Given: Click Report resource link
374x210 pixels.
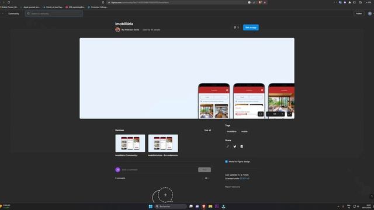Looking at the screenshot, I should point(233,187).
